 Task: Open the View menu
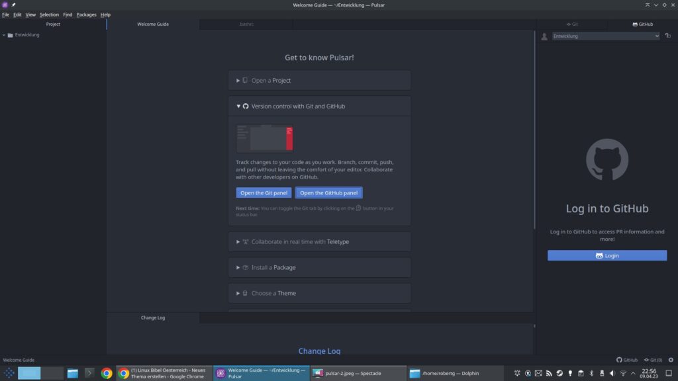30,15
